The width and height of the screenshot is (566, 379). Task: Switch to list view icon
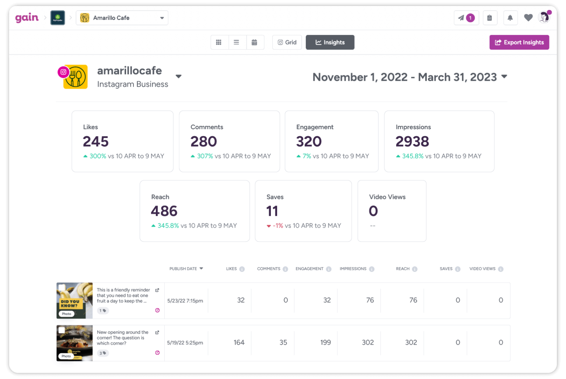point(237,42)
